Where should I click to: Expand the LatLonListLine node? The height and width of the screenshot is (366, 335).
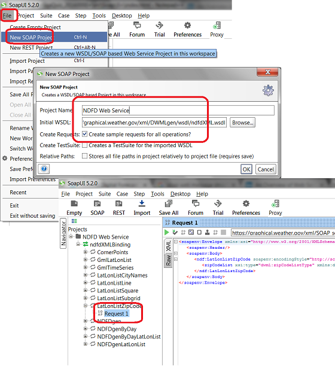pos(86,283)
